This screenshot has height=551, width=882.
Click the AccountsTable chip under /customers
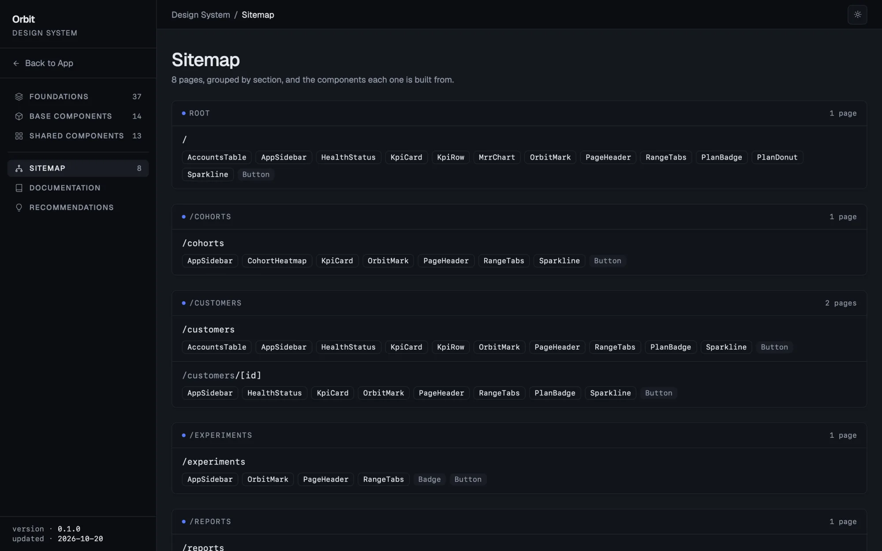click(217, 347)
